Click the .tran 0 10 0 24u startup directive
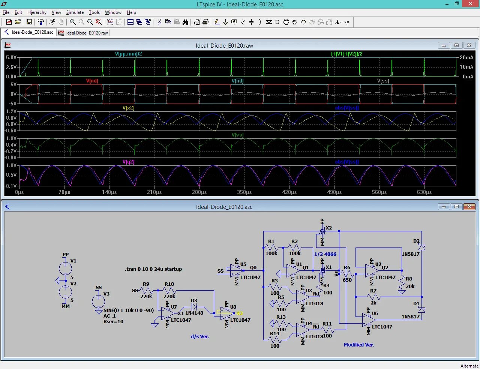 (153, 269)
